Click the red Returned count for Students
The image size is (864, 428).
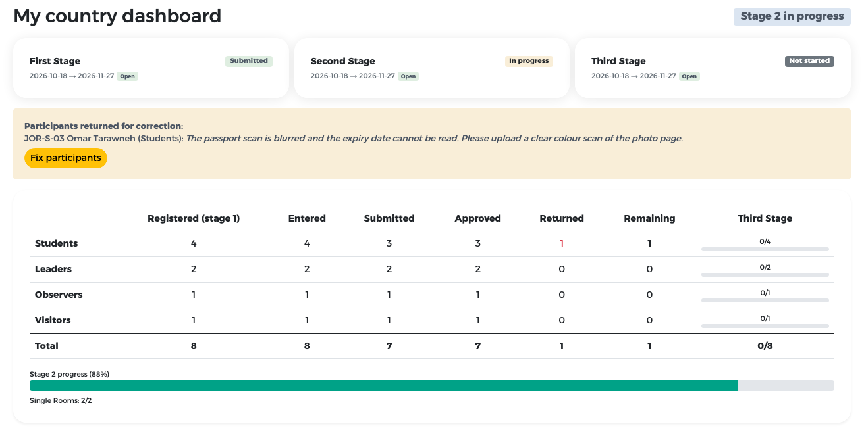coord(562,243)
